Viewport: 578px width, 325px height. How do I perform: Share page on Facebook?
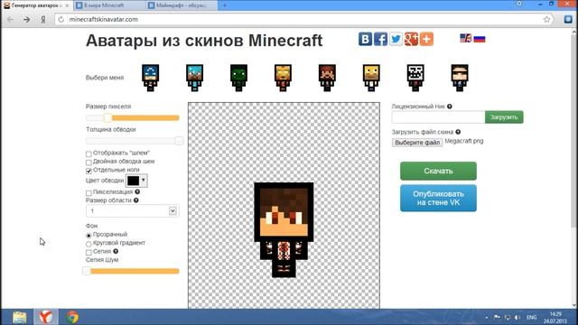point(380,39)
